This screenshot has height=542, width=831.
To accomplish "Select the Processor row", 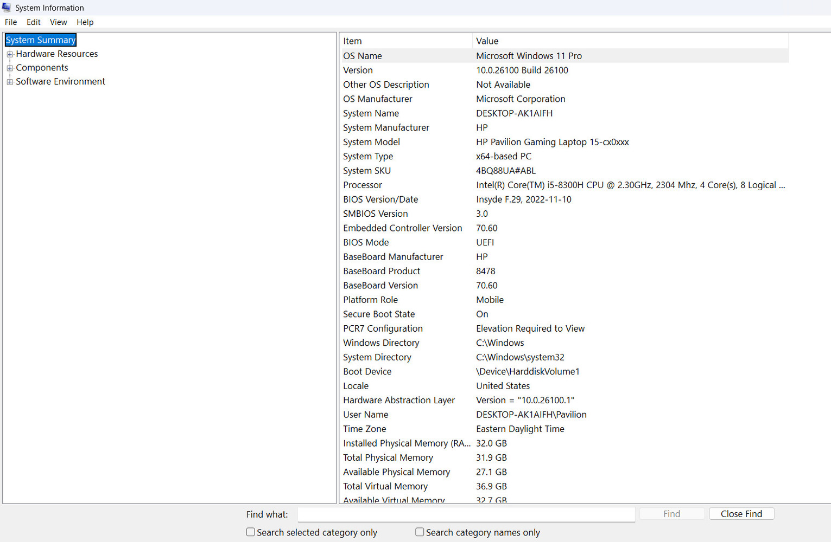I will pos(564,185).
